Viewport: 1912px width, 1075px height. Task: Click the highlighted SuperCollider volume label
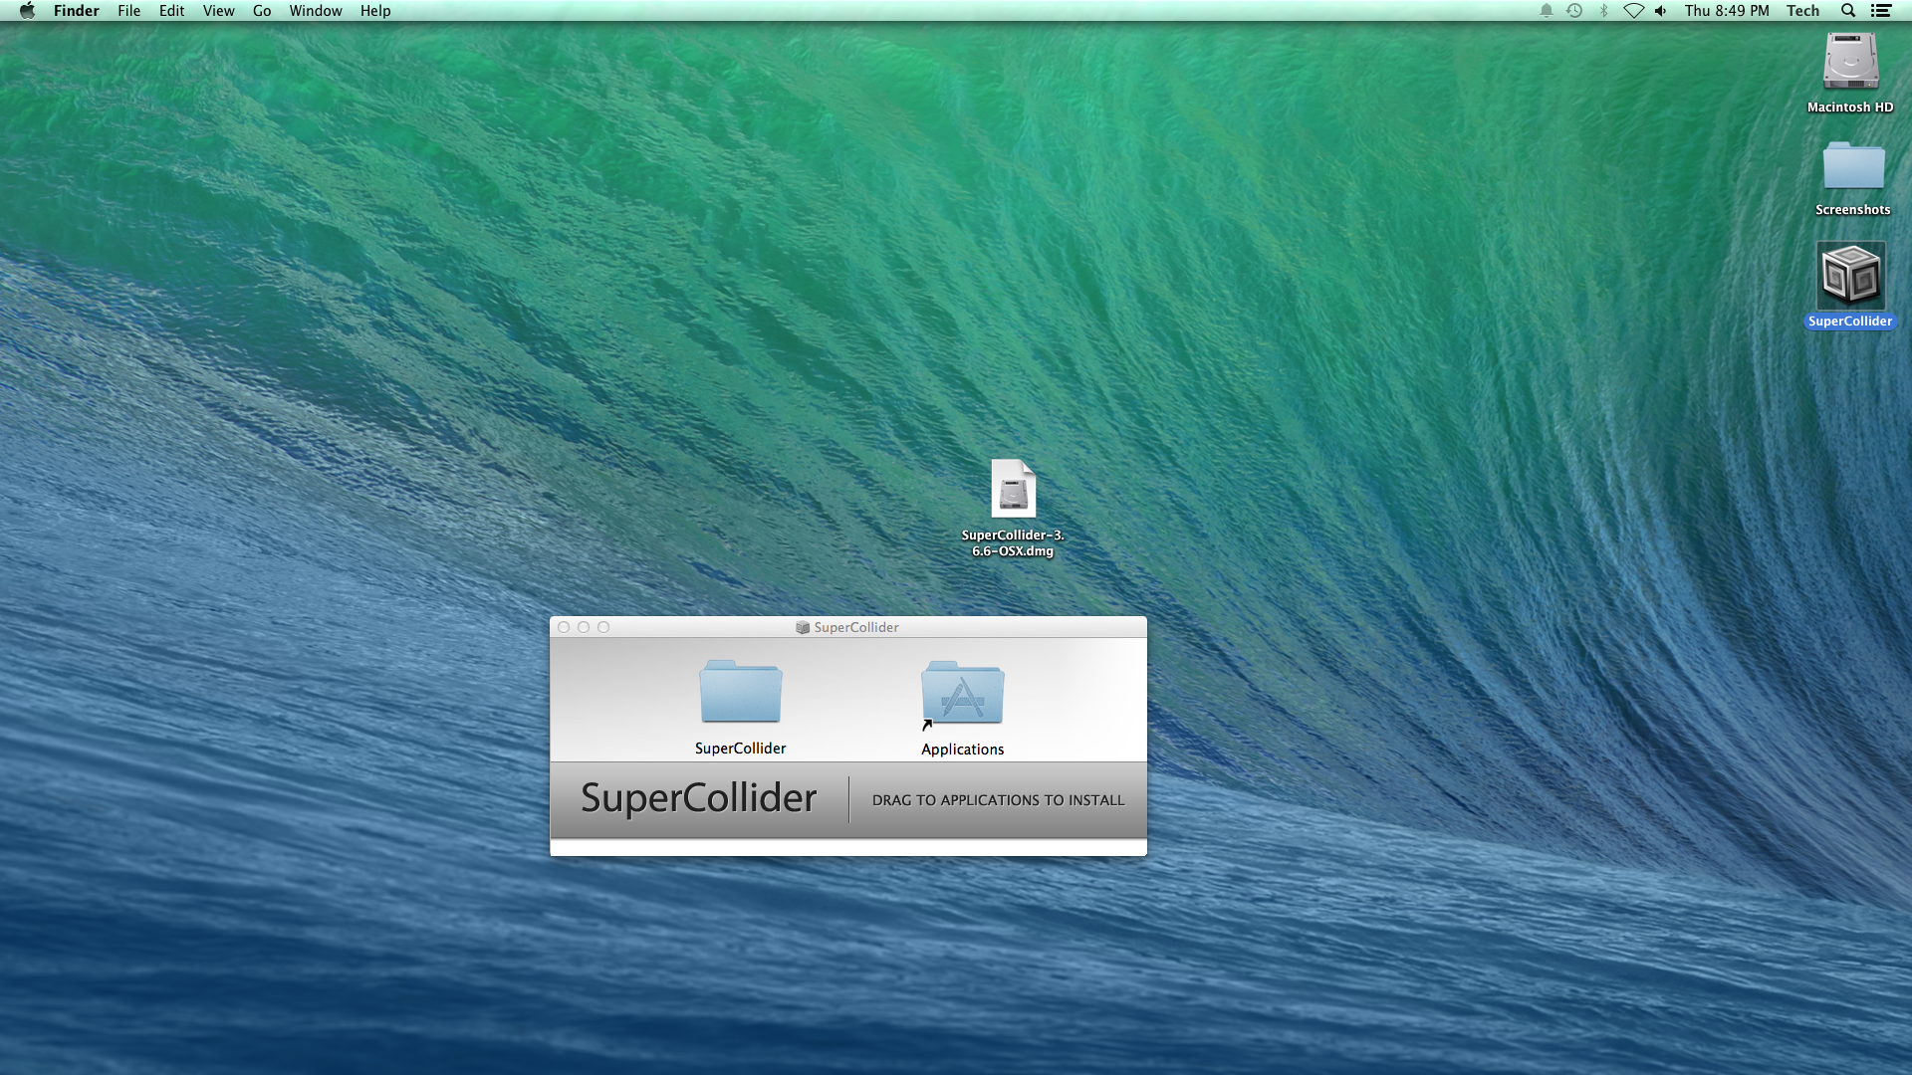[1850, 322]
